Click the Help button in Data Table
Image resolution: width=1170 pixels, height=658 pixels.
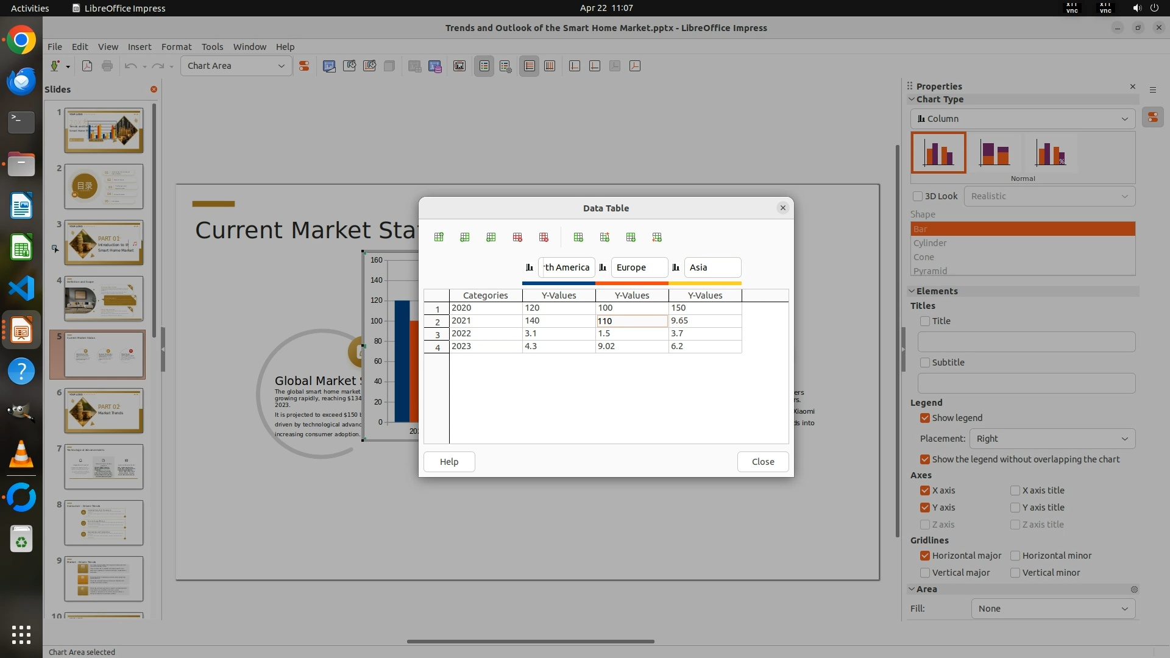(449, 462)
